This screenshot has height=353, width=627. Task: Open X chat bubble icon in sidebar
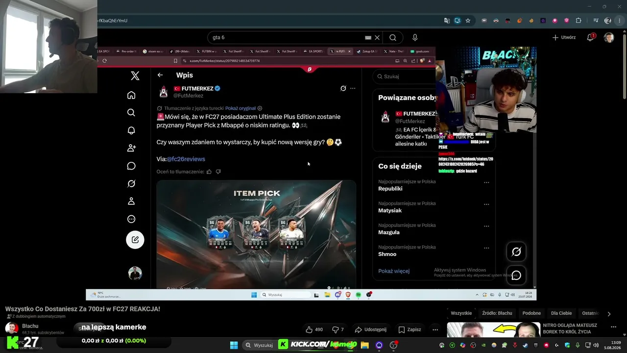pos(131,166)
